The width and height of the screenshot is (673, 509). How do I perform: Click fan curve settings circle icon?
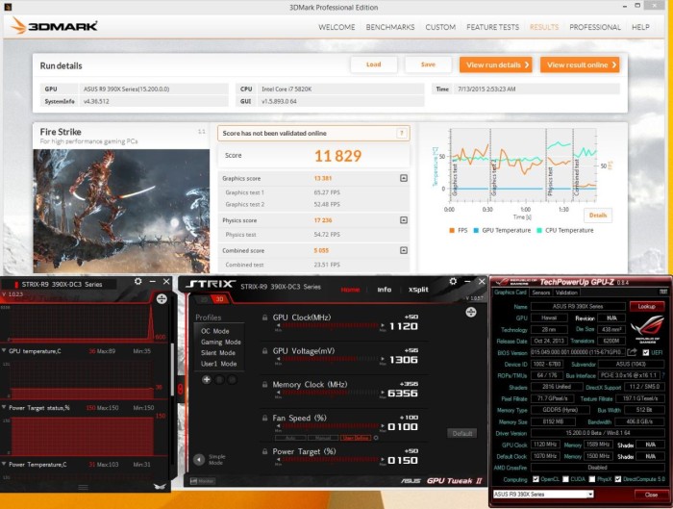[x=376, y=438]
